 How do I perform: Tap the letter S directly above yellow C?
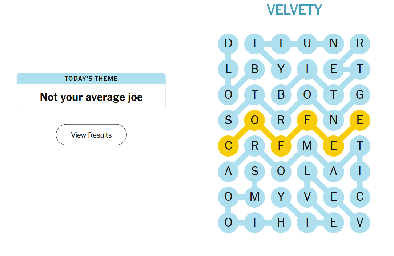click(x=228, y=120)
